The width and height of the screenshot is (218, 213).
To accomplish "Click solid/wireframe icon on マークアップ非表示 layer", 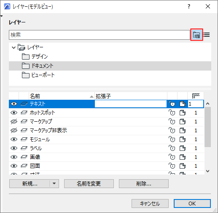I will pyautogui.click(x=183, y=131).
